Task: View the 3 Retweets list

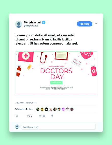Action: tap(20, 109)
